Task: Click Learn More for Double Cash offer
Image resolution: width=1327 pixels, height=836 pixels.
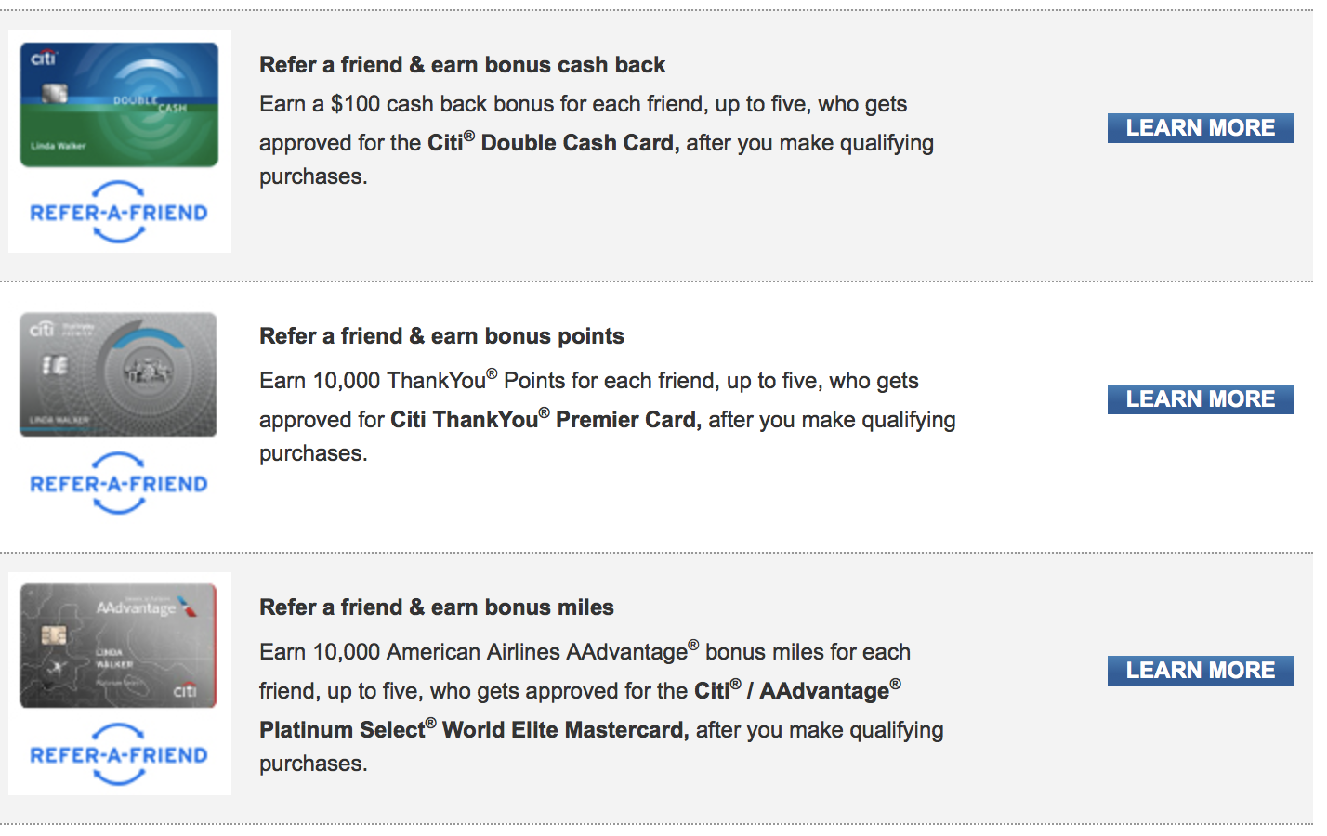Action: coord(1201,128)
